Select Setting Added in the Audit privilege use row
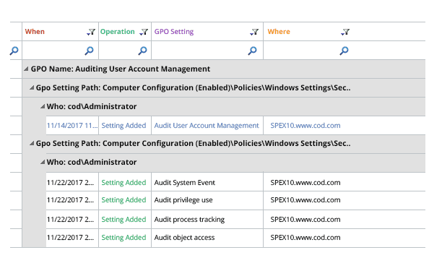 123,200
